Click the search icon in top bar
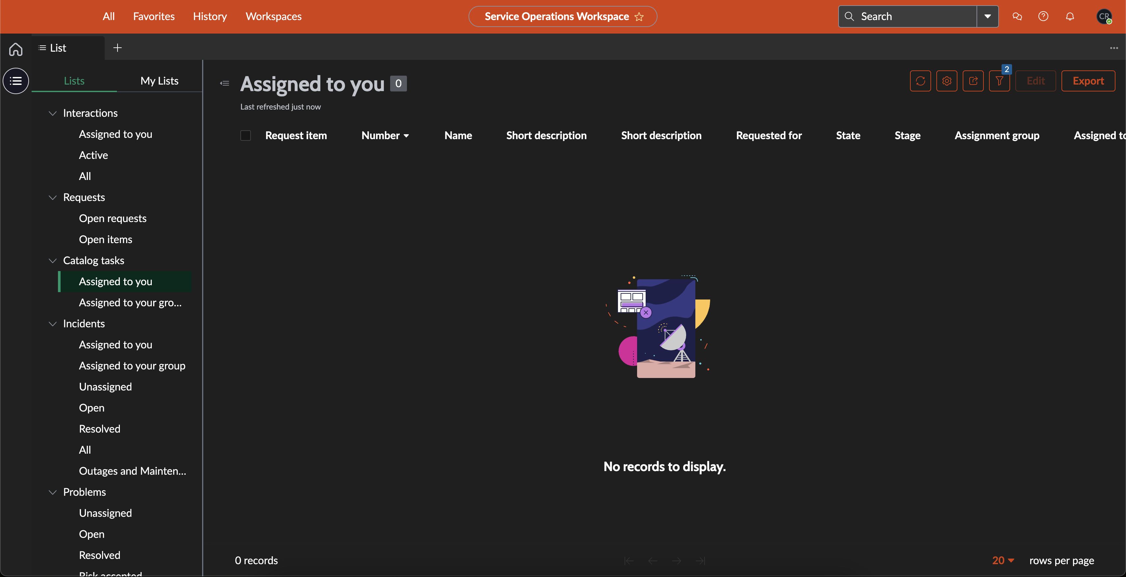 point(849,16)
